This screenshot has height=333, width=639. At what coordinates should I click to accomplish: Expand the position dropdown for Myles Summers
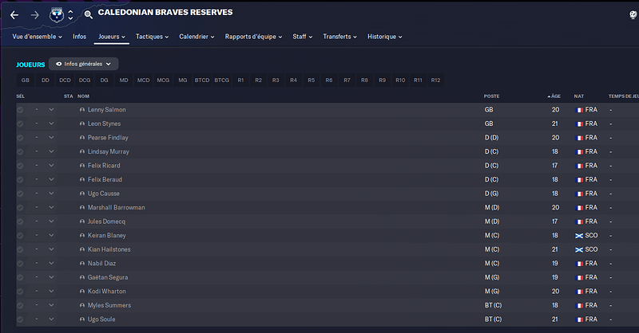[51, 305]
